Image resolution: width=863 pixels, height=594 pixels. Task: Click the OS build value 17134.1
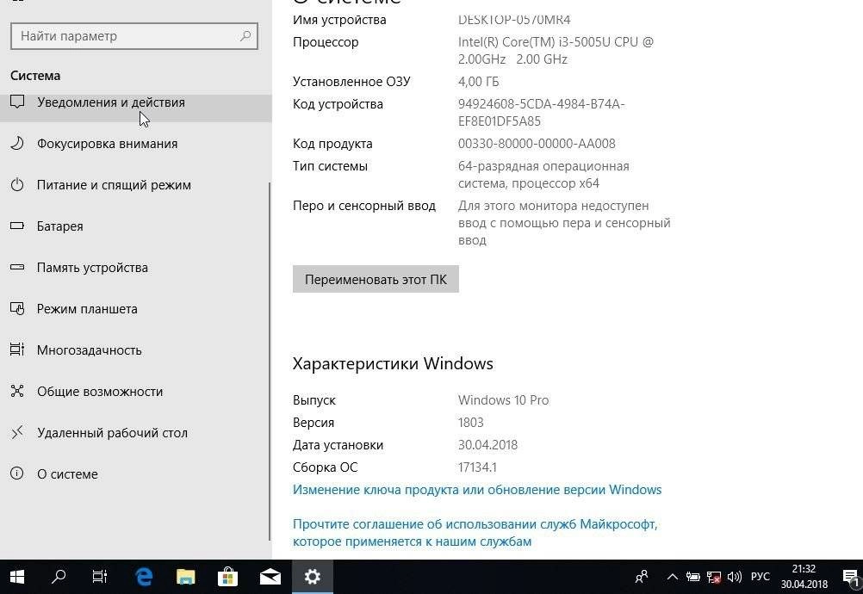[477, 467]
